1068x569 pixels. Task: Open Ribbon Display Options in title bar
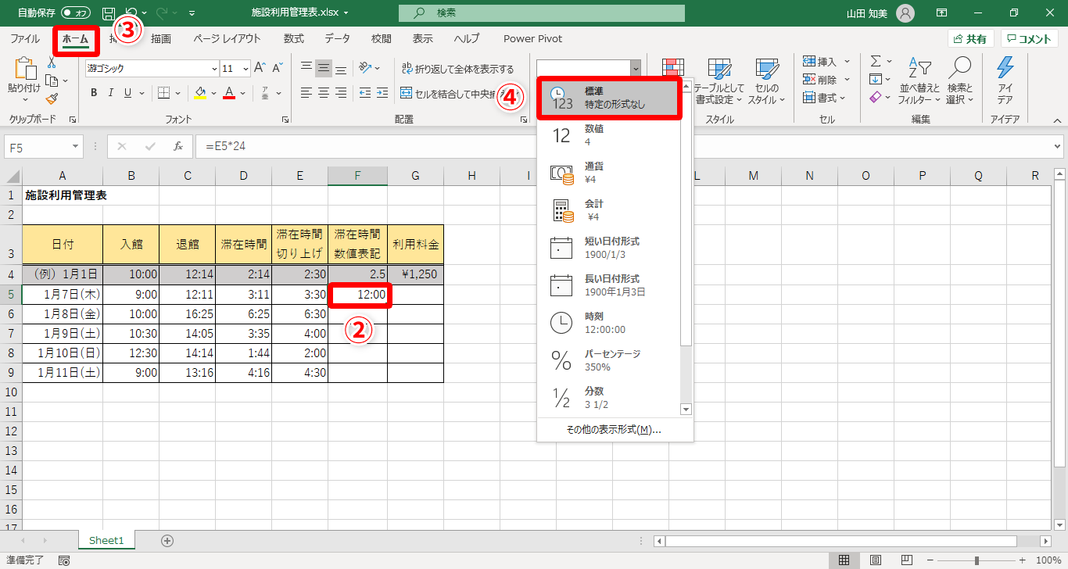tap(942, 13)
